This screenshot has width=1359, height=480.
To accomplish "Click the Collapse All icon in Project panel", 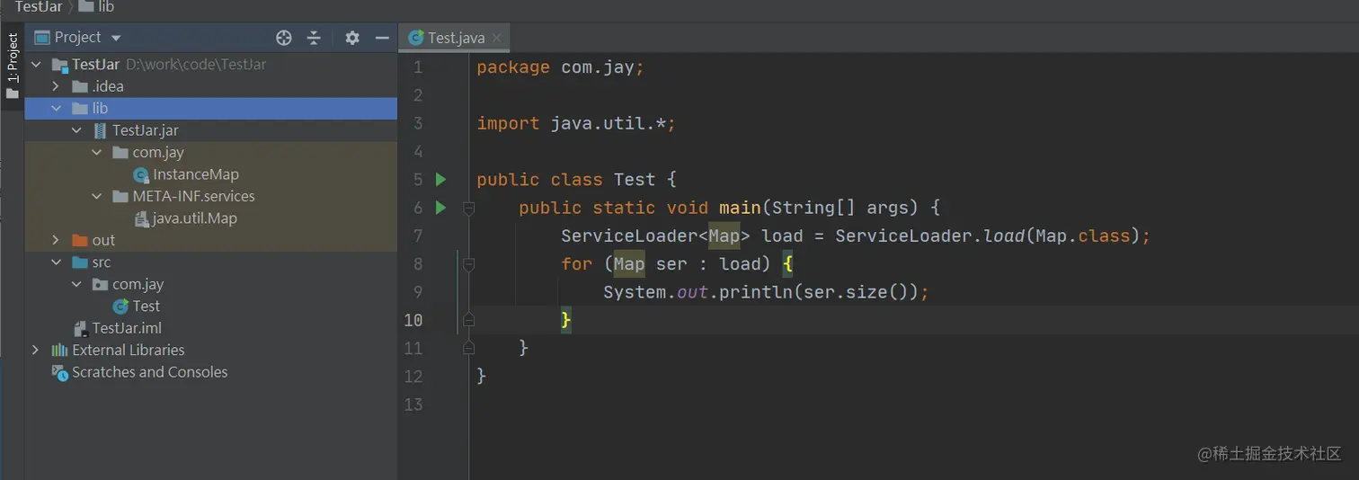I will pyautogui.click(x=314, y=38).
